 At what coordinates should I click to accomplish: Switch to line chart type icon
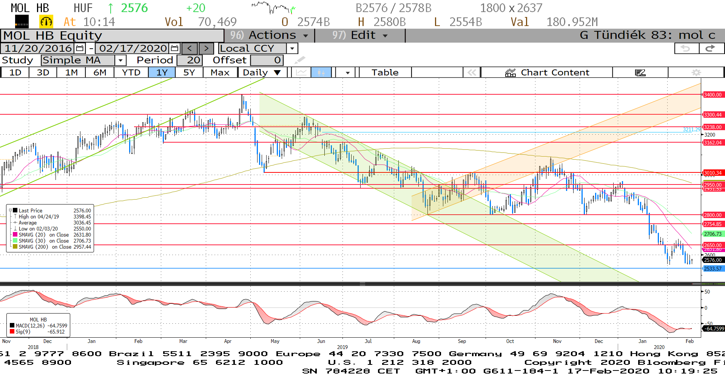tap(301, 72)
